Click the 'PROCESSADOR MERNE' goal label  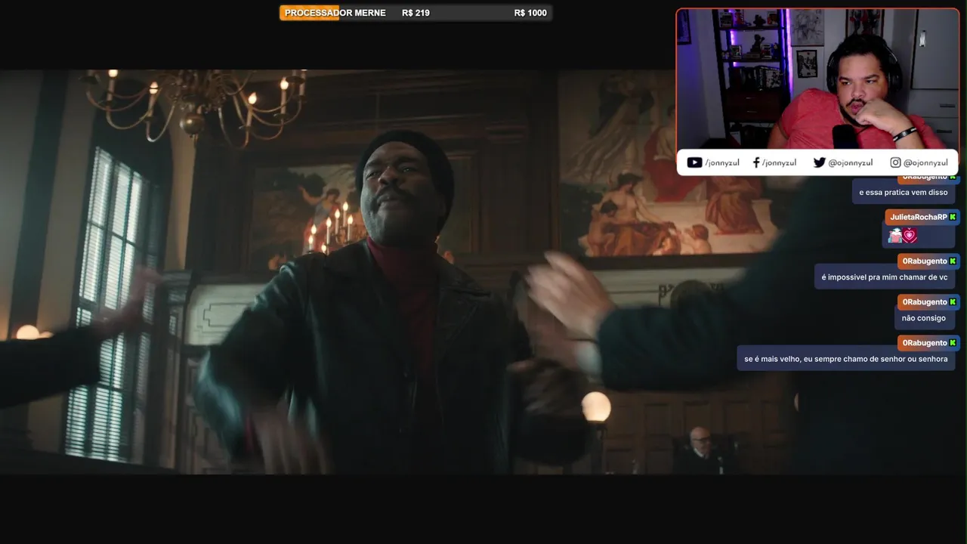tap(335, 13)
